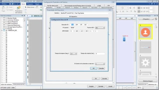Viewport: 159px width, 90px height.
Task: Click the search icon in Biblioteca de Dibujos
Action: (156, 19)
